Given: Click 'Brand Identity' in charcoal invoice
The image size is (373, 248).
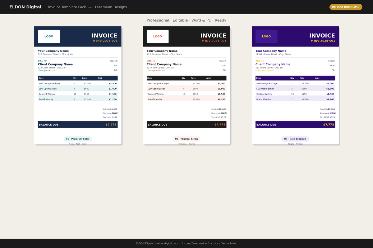Looking at the screenshot, I should coord(155,99).
